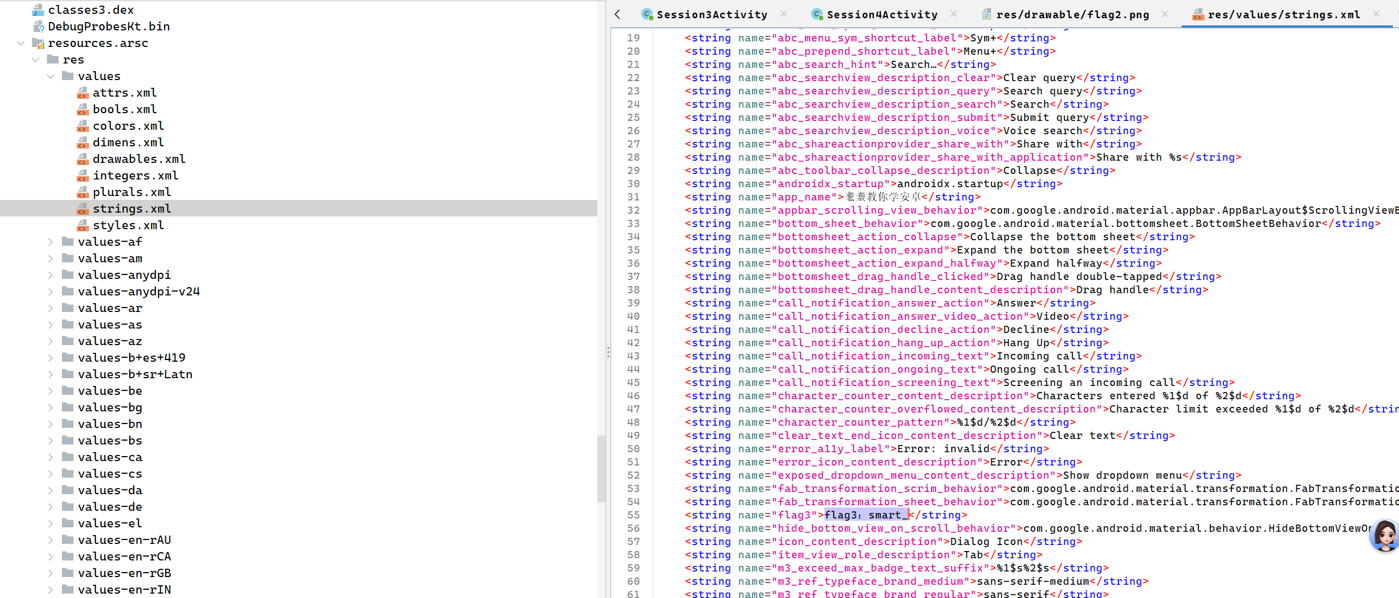The image size is (1399, 598).
Task: Click the classes3.dex file icon
Action: point(38,10)
